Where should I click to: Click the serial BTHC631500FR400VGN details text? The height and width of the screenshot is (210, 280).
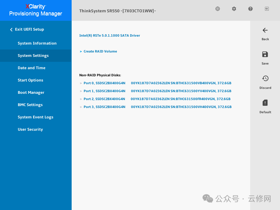pyautogui.click(x=180, y=99)
